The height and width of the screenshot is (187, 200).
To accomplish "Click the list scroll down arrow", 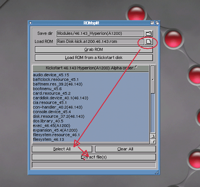I will [x=153, y=141].
